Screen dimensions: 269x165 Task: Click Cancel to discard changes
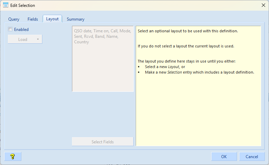[252, 157]
